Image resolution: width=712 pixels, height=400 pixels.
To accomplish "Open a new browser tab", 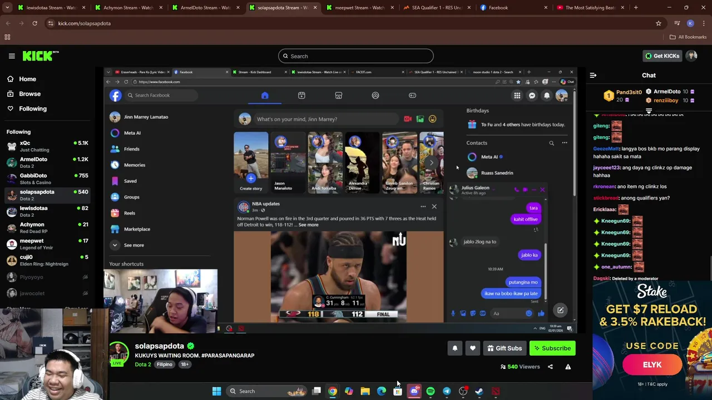I will 636,8.
